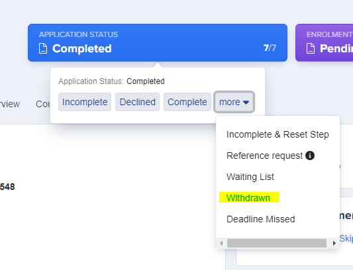Click the scrollbar left arrow
This screenshot has width=353, height=270.
221,244
